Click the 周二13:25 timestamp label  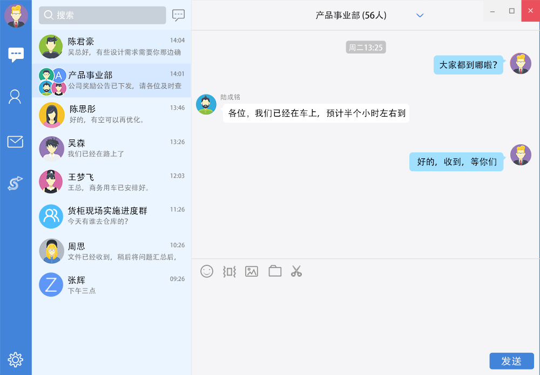(366, 47)
